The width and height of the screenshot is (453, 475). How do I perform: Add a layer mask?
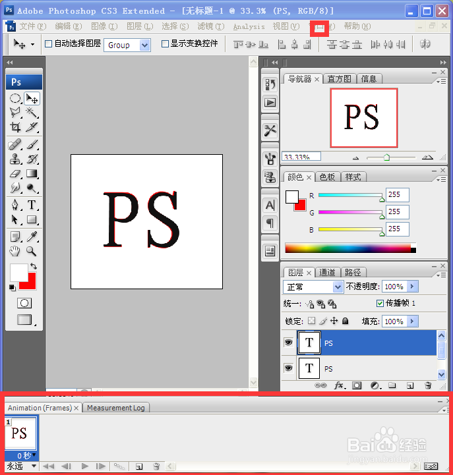(357, 385)
